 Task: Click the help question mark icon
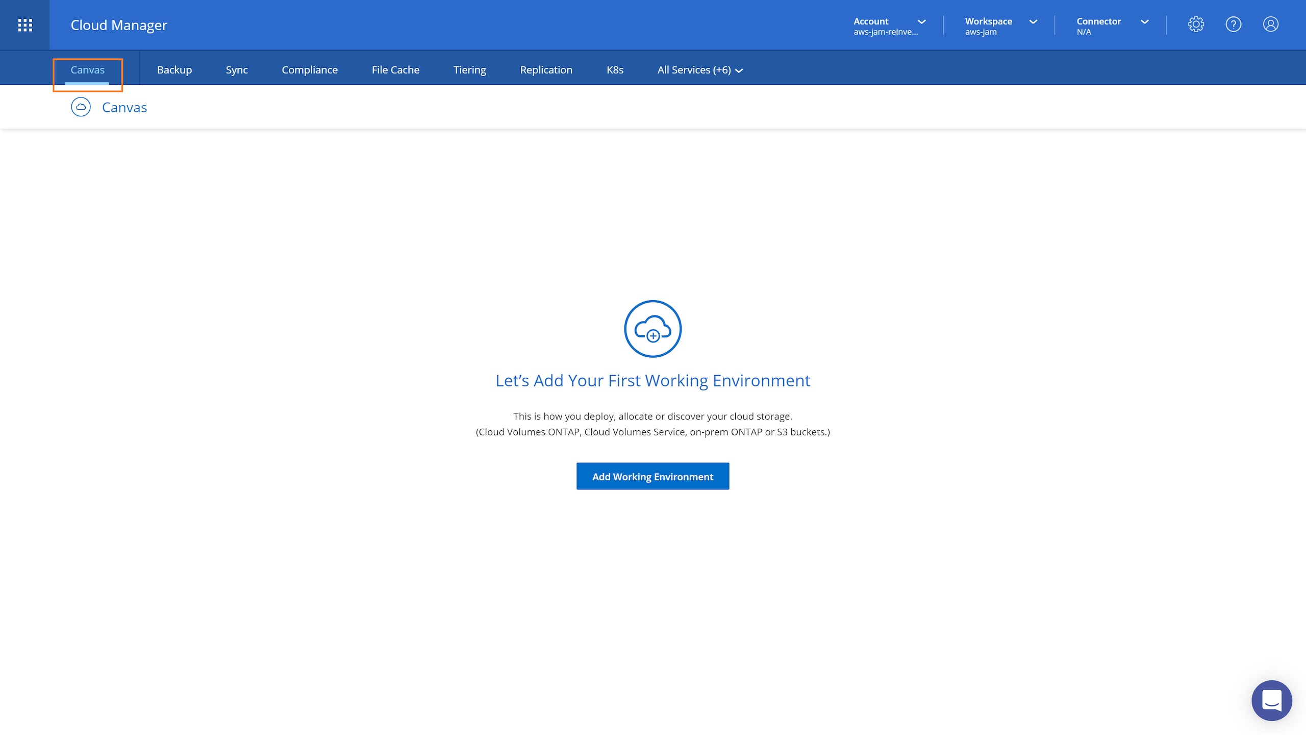click(x=1233, y=24)
